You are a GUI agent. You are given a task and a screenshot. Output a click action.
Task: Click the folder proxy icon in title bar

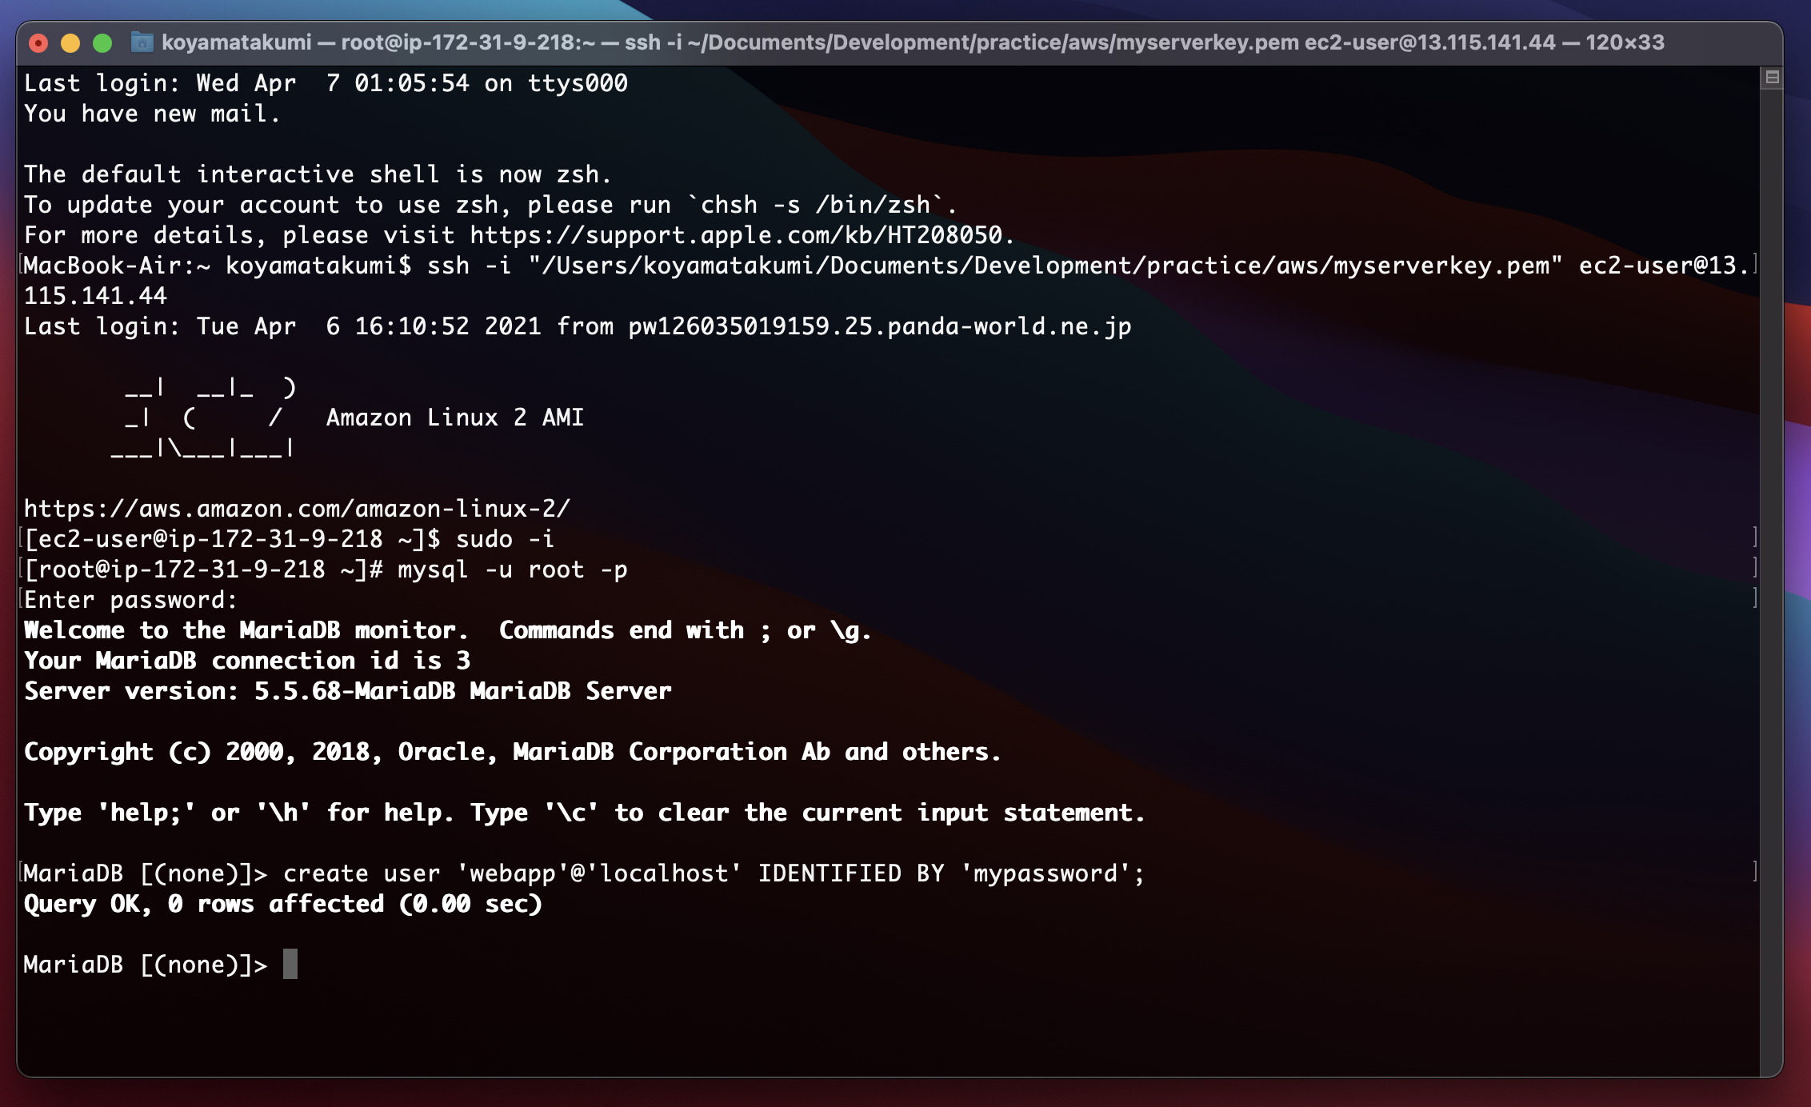coord(142,42)
